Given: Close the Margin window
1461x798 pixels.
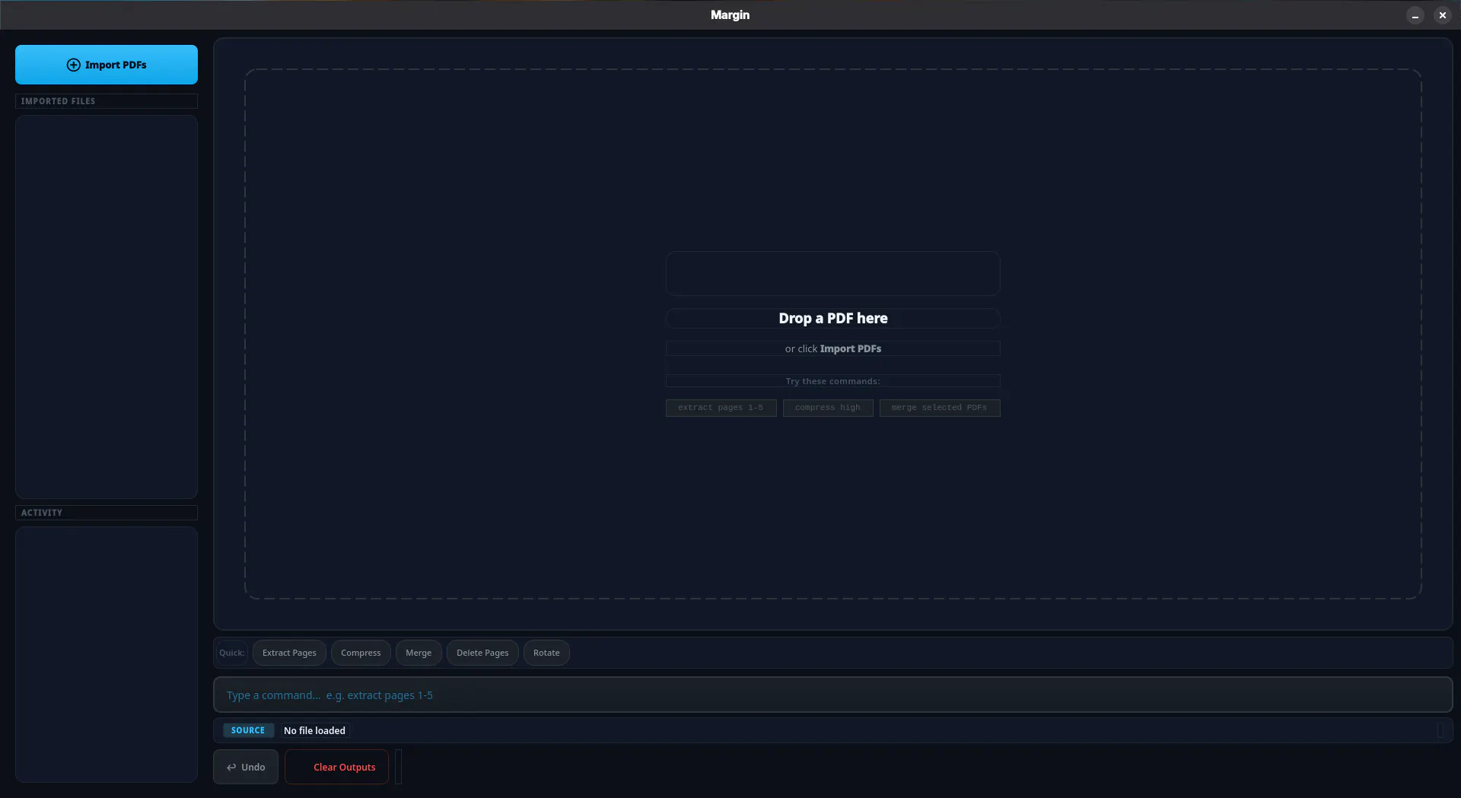Looking at the screenshot, I should pyautogui.click(x=1442, y=15).
